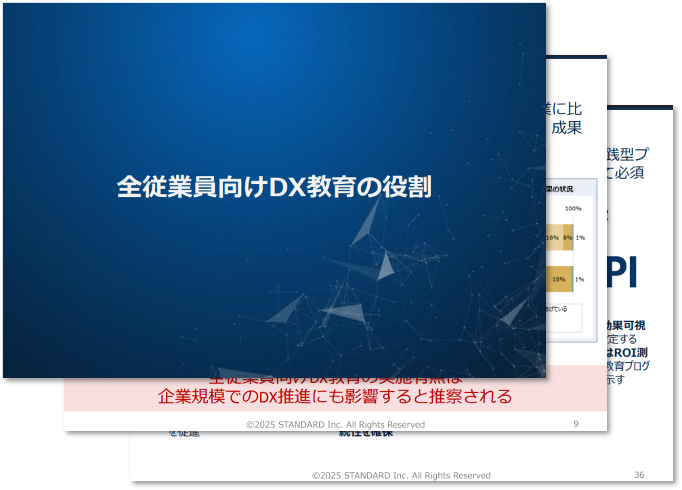Select the 16% bar segment
Viewport: 682px width, 490px height.
(553, 237)
